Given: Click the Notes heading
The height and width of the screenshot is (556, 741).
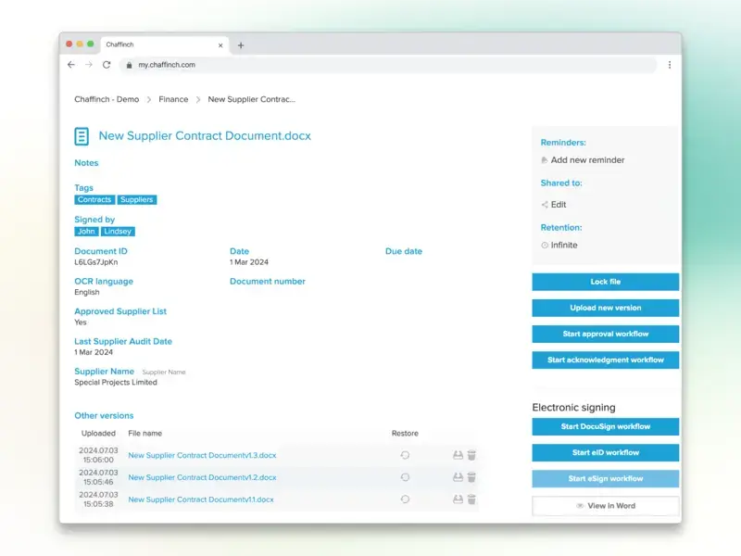Looking at the screenshot, I should [86, 163].
